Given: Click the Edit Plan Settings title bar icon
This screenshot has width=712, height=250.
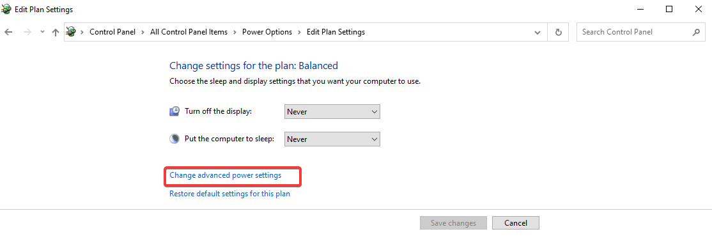Looking at the screenshot, I should click(x=7, y=9).
